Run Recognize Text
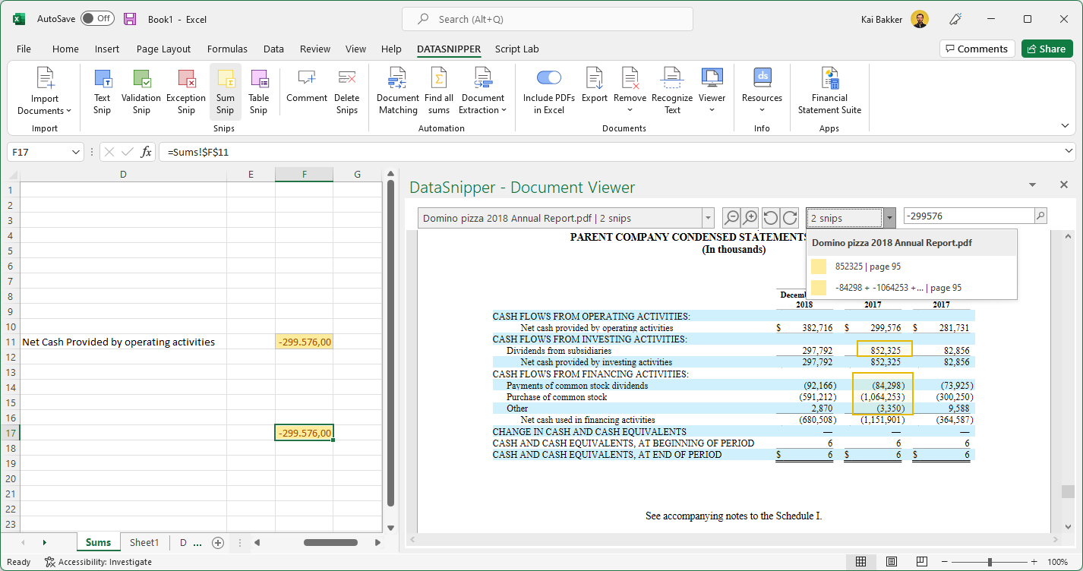This screenshot has height=571, width=1083. coord(672,91)
